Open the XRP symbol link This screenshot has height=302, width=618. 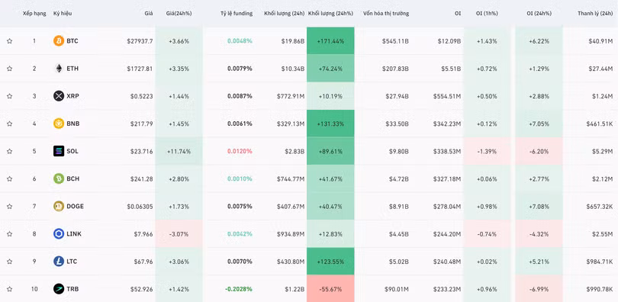coord(73,96)
